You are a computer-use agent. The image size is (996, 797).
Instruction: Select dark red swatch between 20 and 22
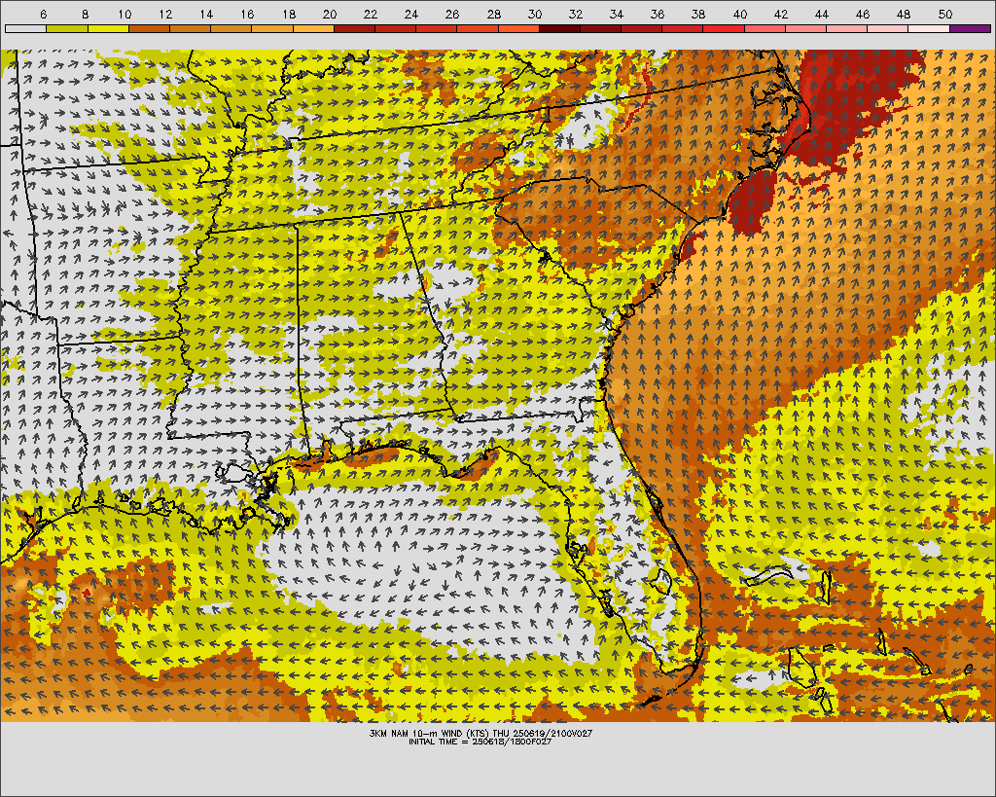[x=354, y=28]
